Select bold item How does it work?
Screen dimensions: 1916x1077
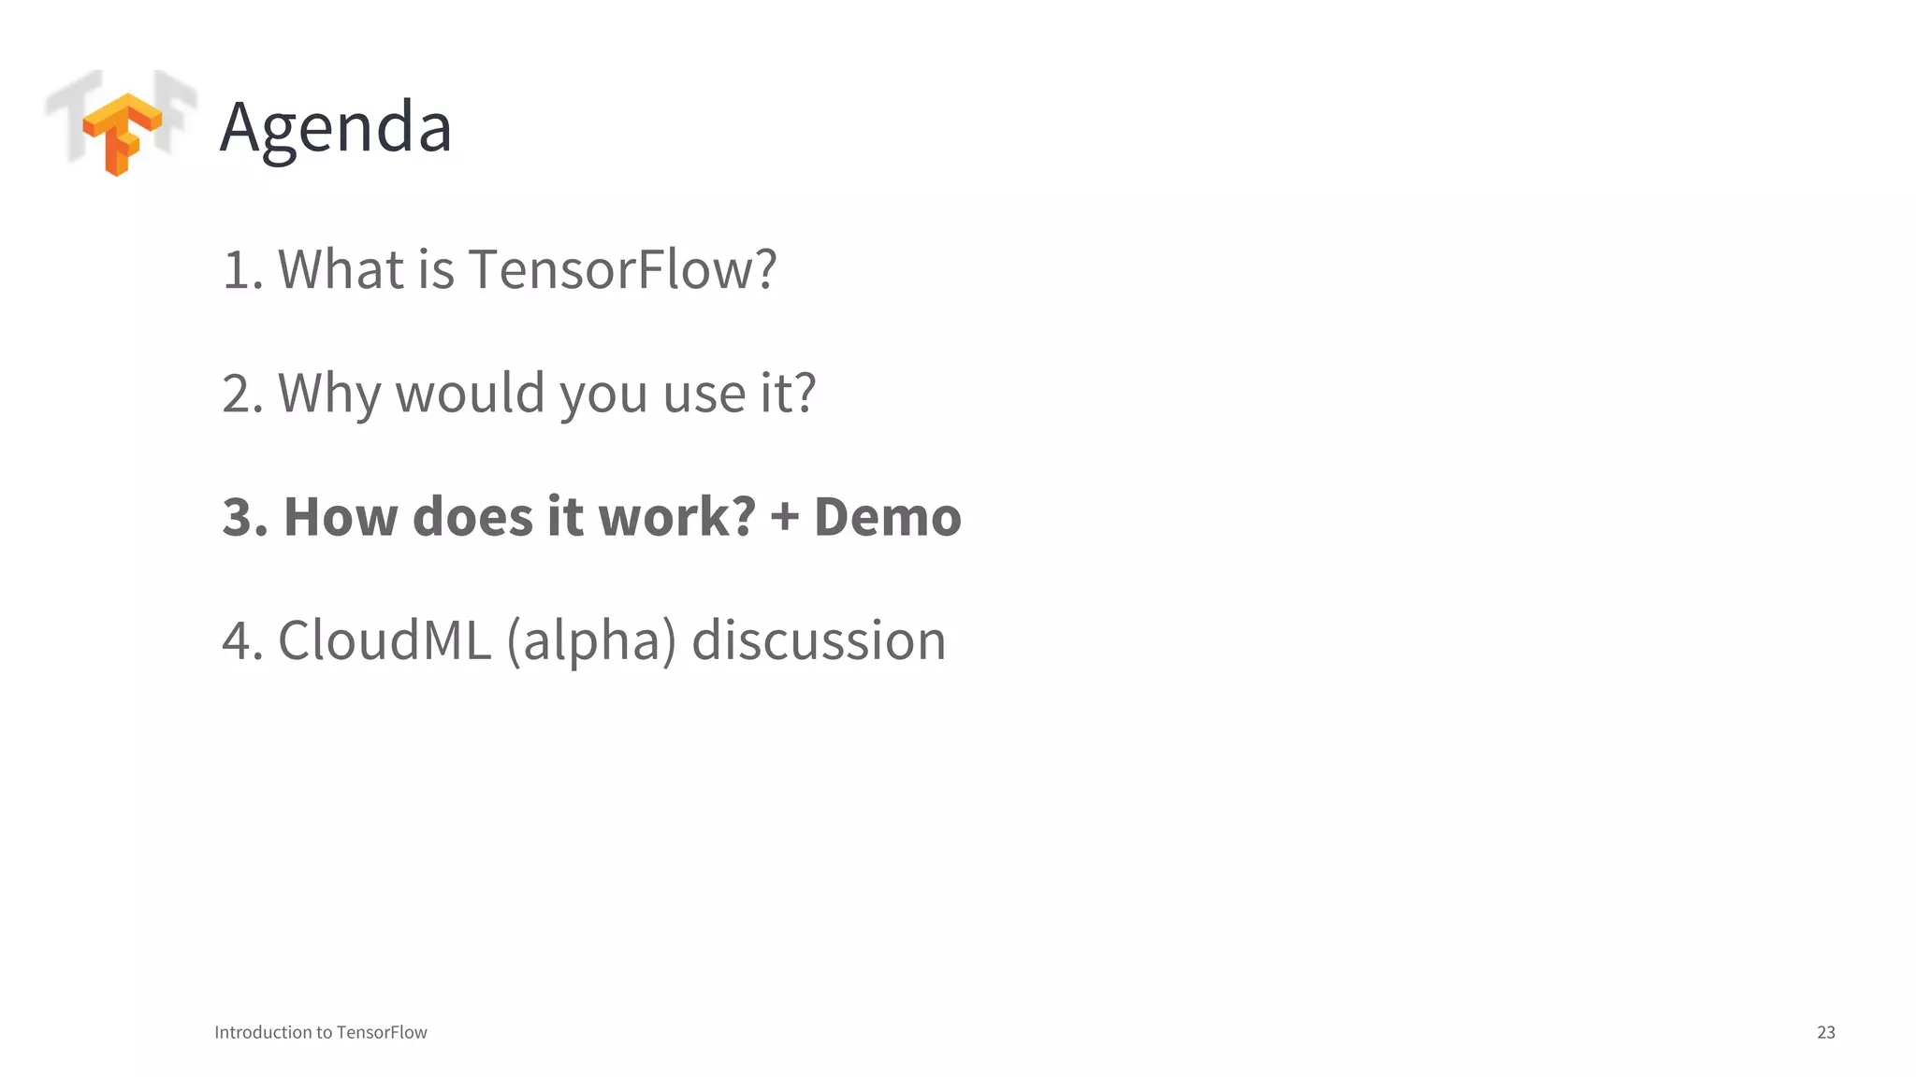pyautogui.click(x=488, y=516)
